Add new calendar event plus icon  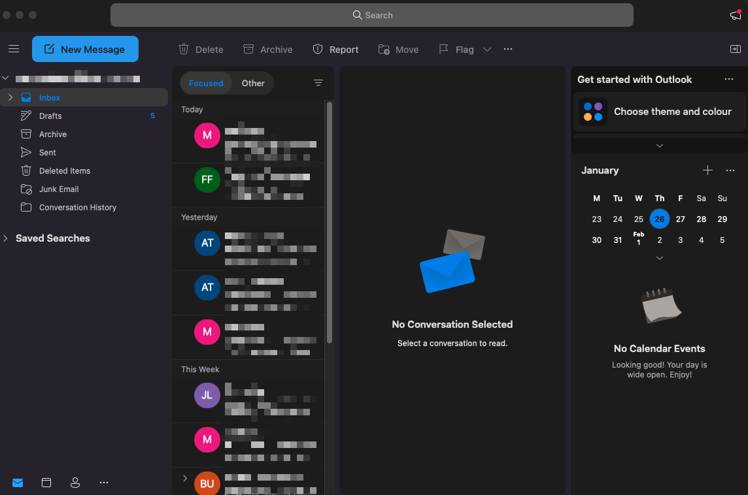(x=708, y=170)
